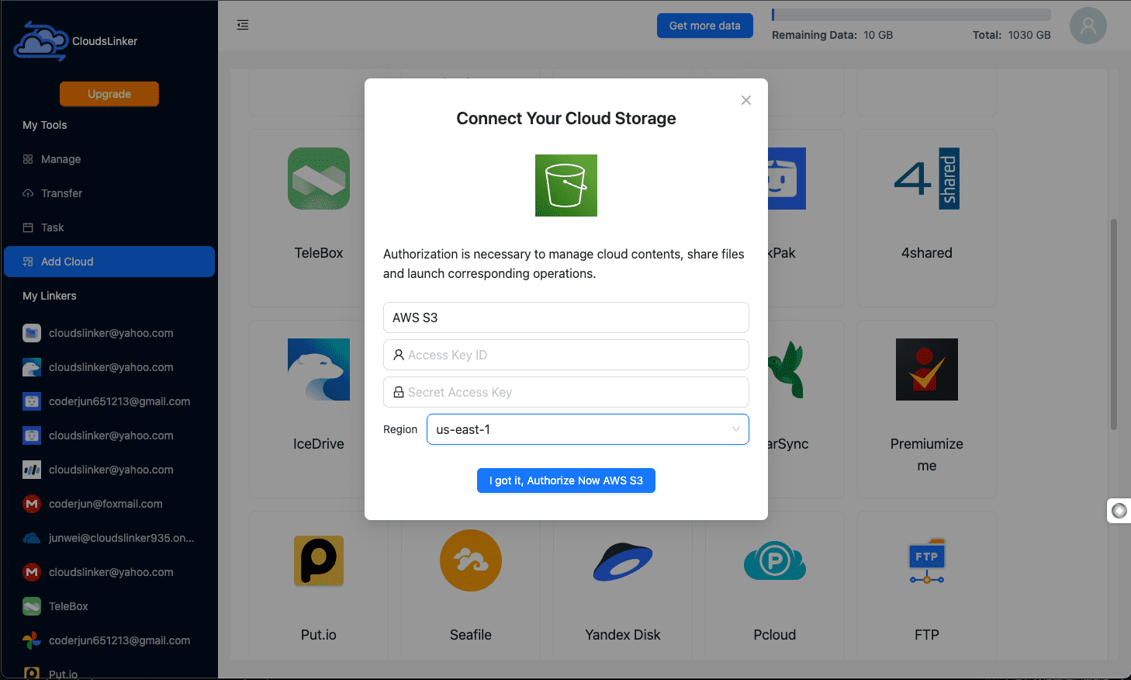Select the Pcloud icon
Image resolution: width=1131 pixels, height=680 pixels.
pyautogui.click(x=775, y=560)
